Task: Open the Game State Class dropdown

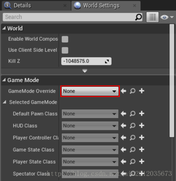Action: [90, 150]
